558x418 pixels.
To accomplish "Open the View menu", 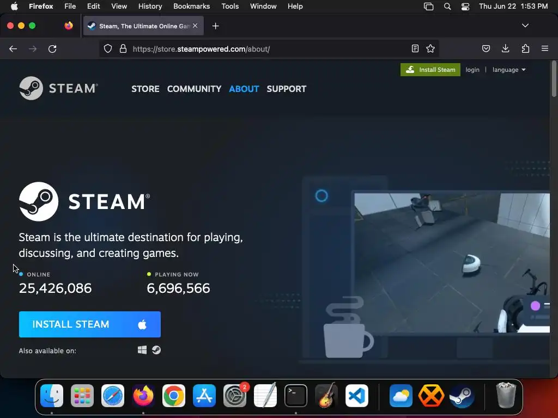I will coord(119,7).
